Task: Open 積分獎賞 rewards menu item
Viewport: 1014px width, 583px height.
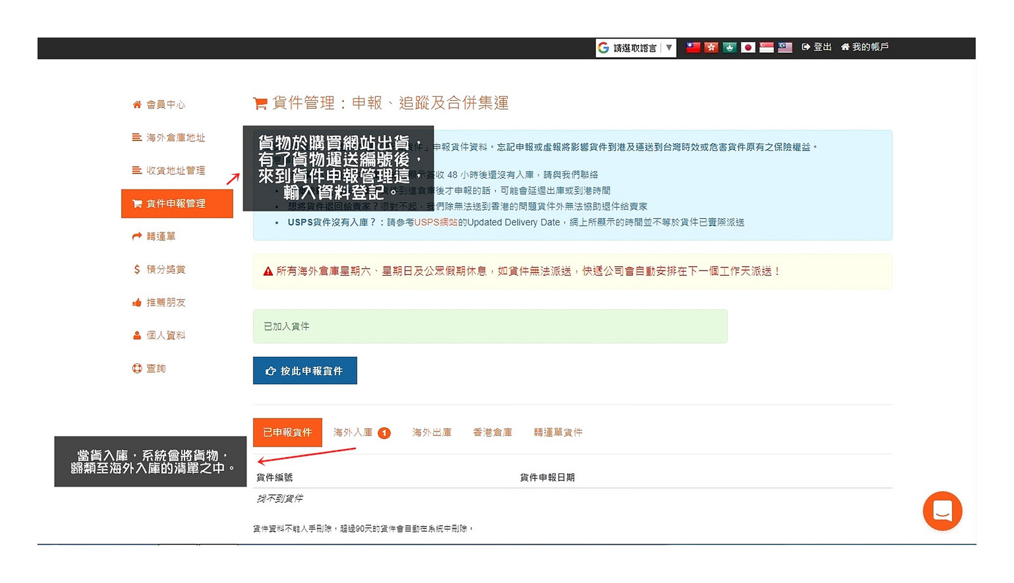Action: click(165, 269)
